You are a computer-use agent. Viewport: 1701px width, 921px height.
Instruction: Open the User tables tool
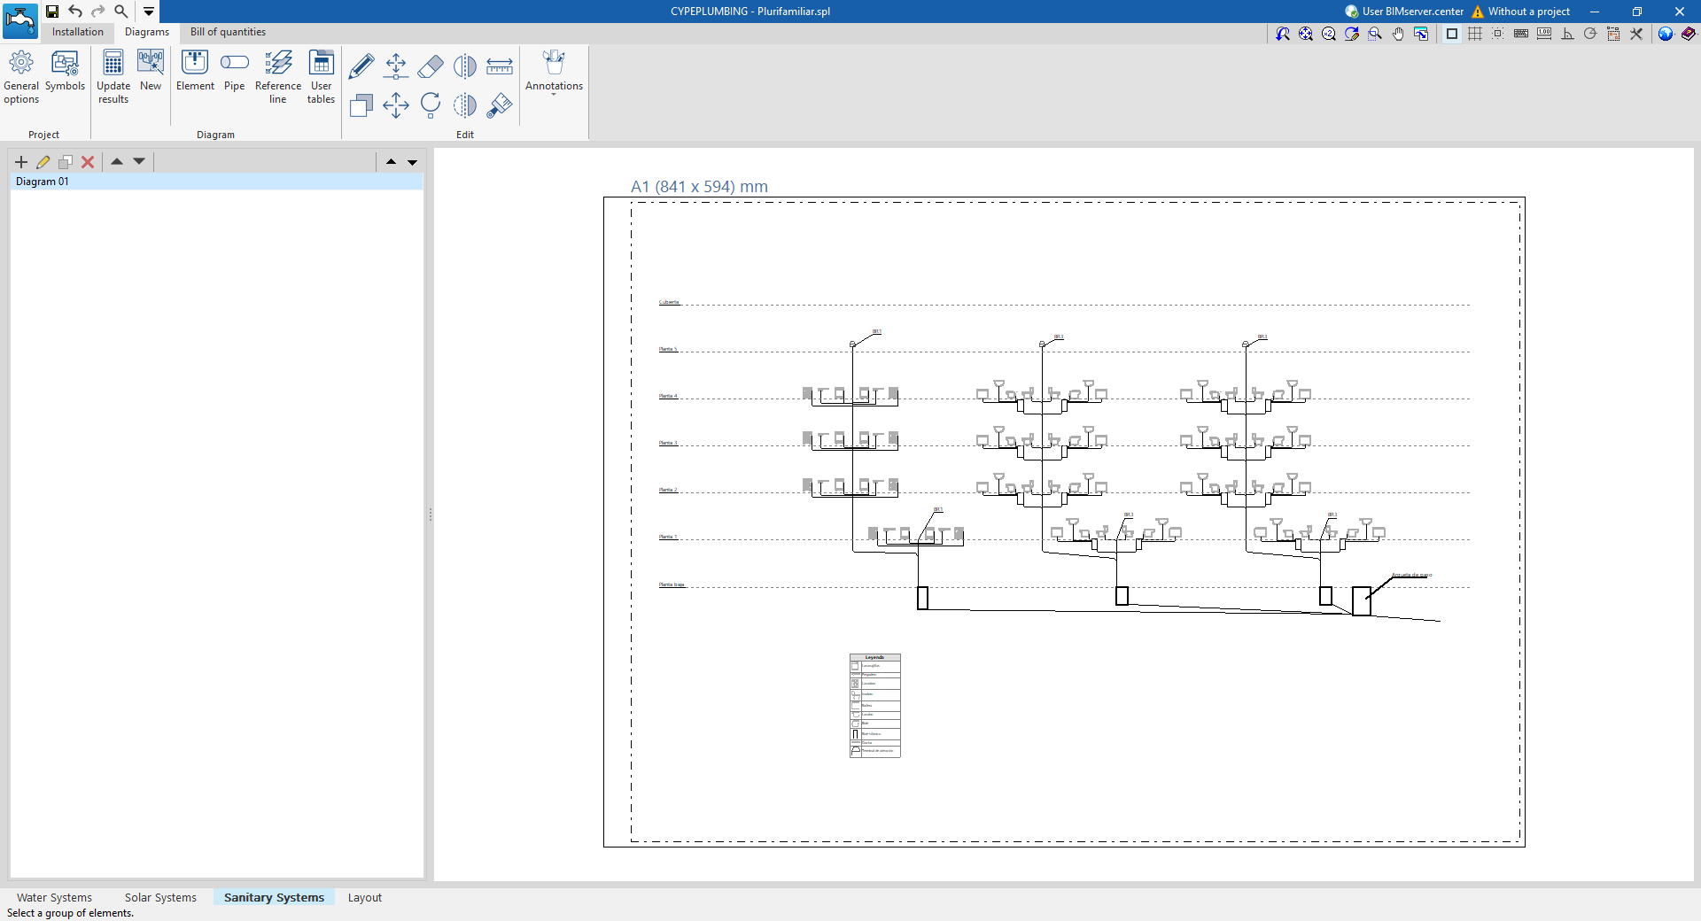[x=321, y=76]
